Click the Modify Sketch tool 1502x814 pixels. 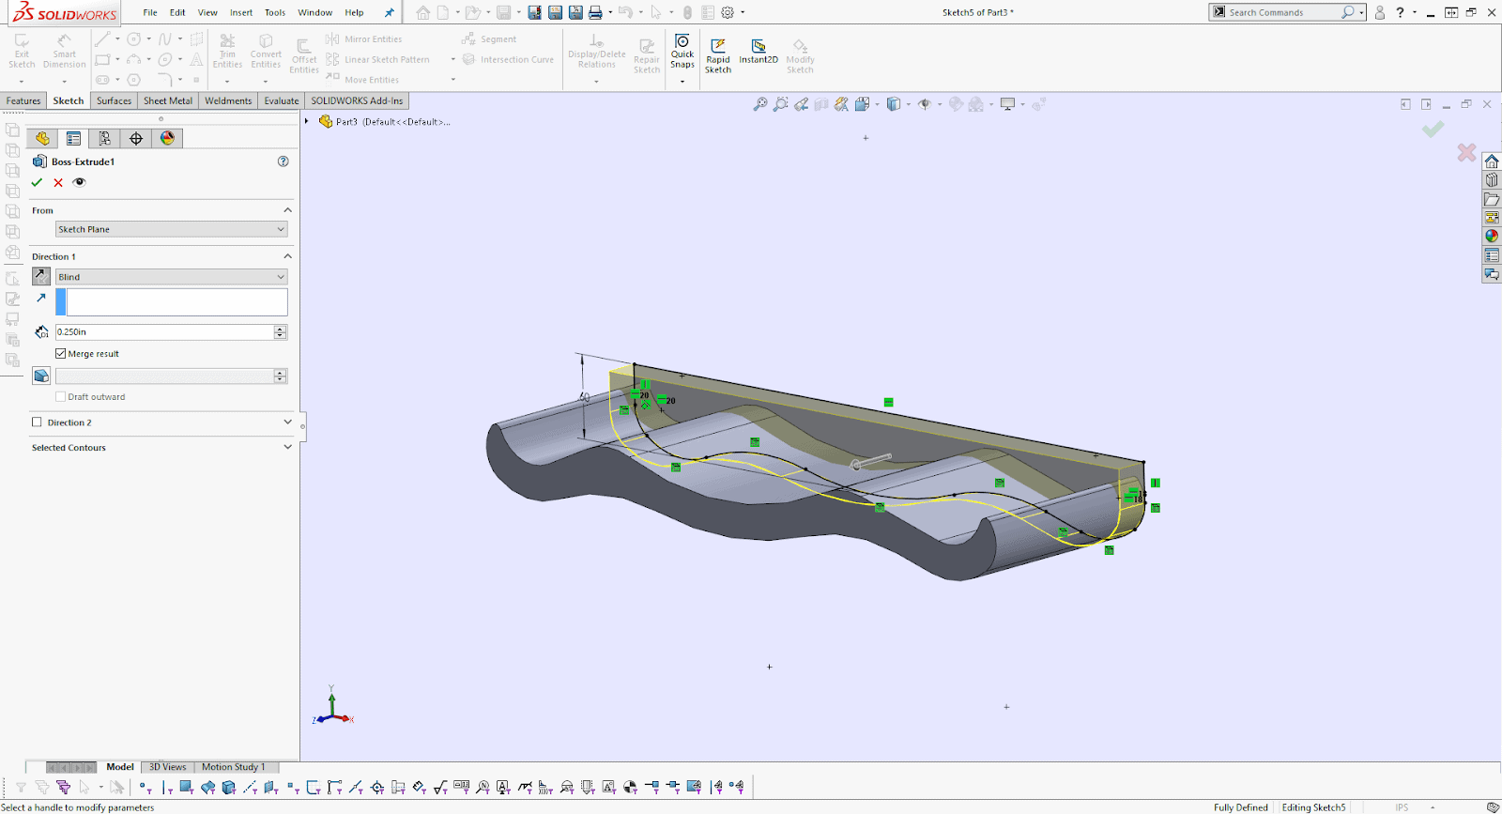pos(800,55)
